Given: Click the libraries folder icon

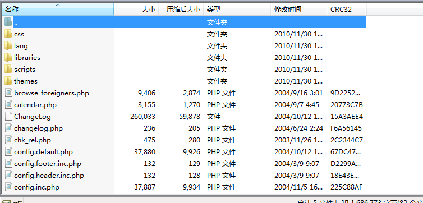Looking at the screenshot, I should click(8, 57).
